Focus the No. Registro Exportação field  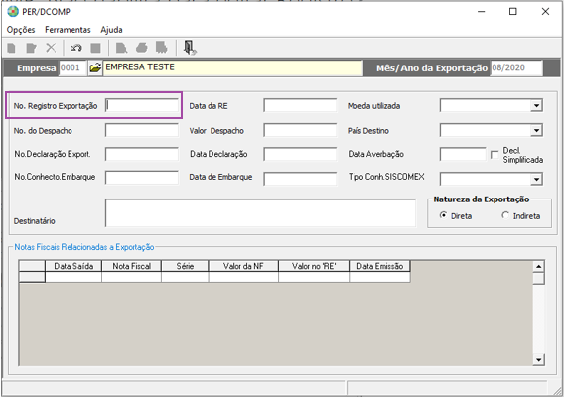pos(142,106)
